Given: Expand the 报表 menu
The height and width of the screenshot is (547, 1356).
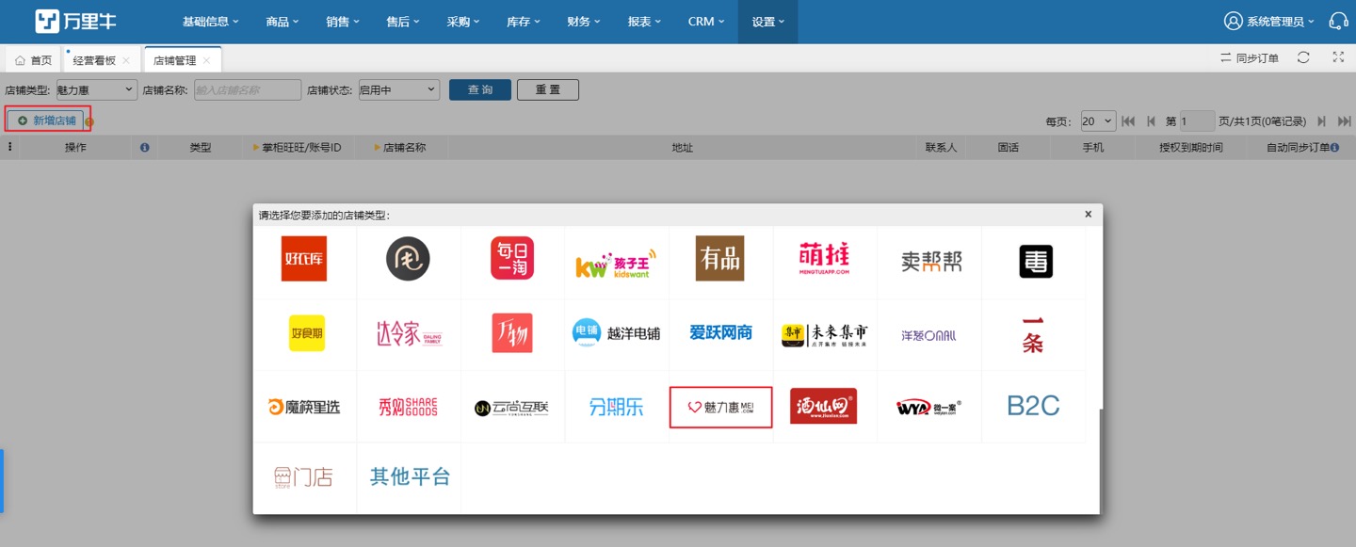Looking at the screenshot, I should tap(644, 21).
